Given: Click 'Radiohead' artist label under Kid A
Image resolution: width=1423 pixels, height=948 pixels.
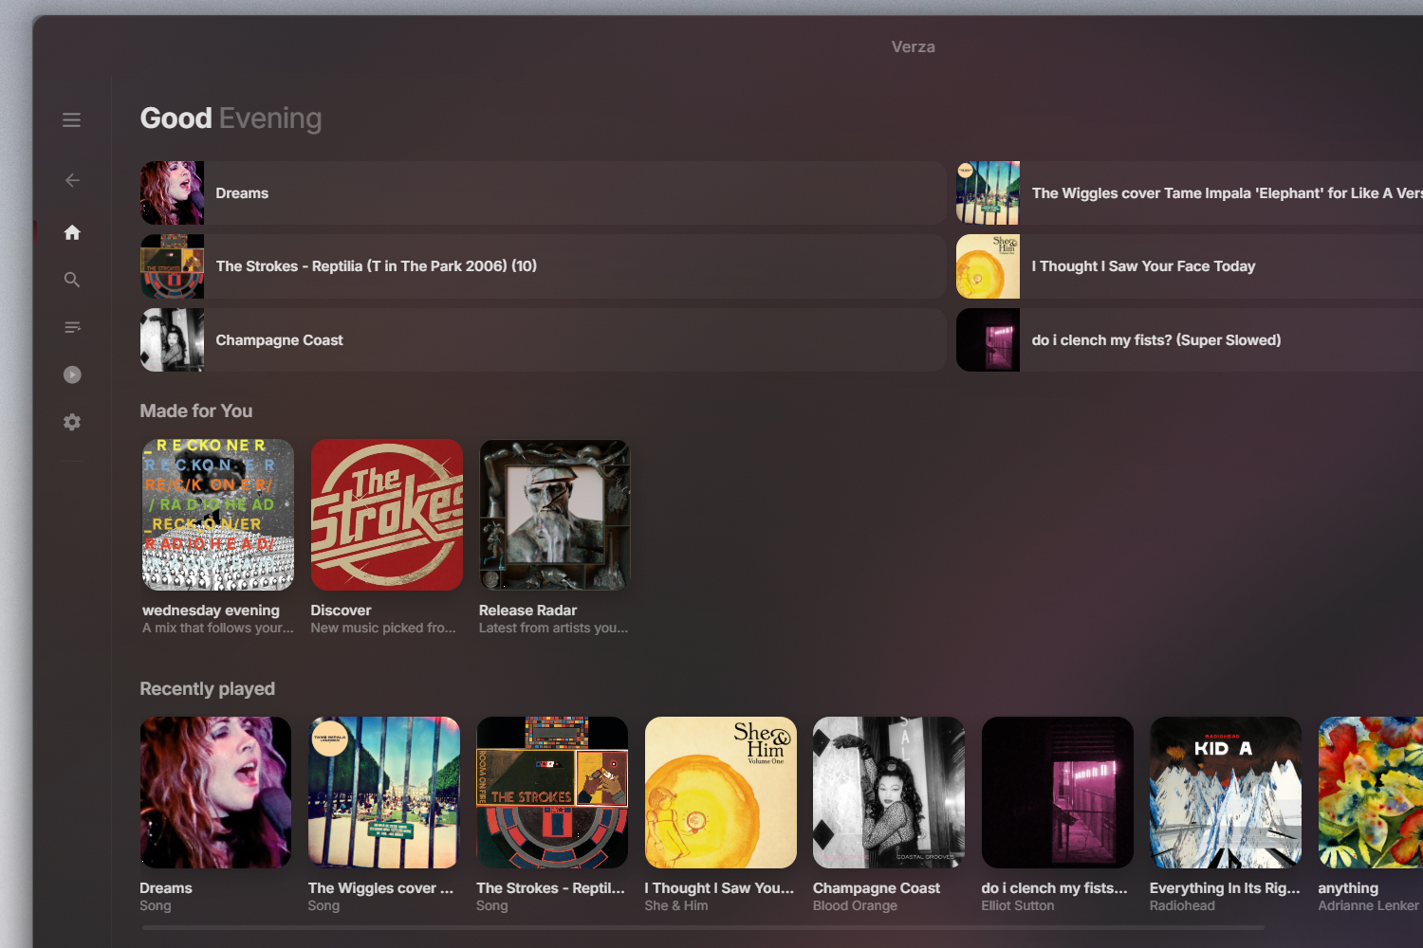Looking at the screenshot, I should [1182, 905].
